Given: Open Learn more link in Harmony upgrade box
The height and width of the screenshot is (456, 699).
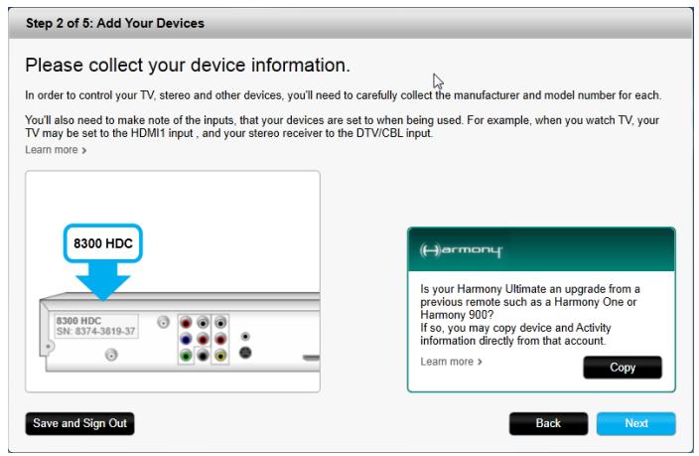Looking at the screenshot, I should coord(451,362).
